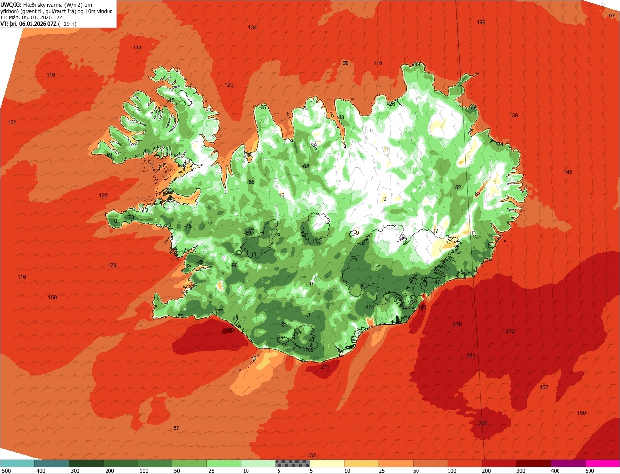Click the map value '-73' on the Snæfellsnes peninsula

point(130,217)
